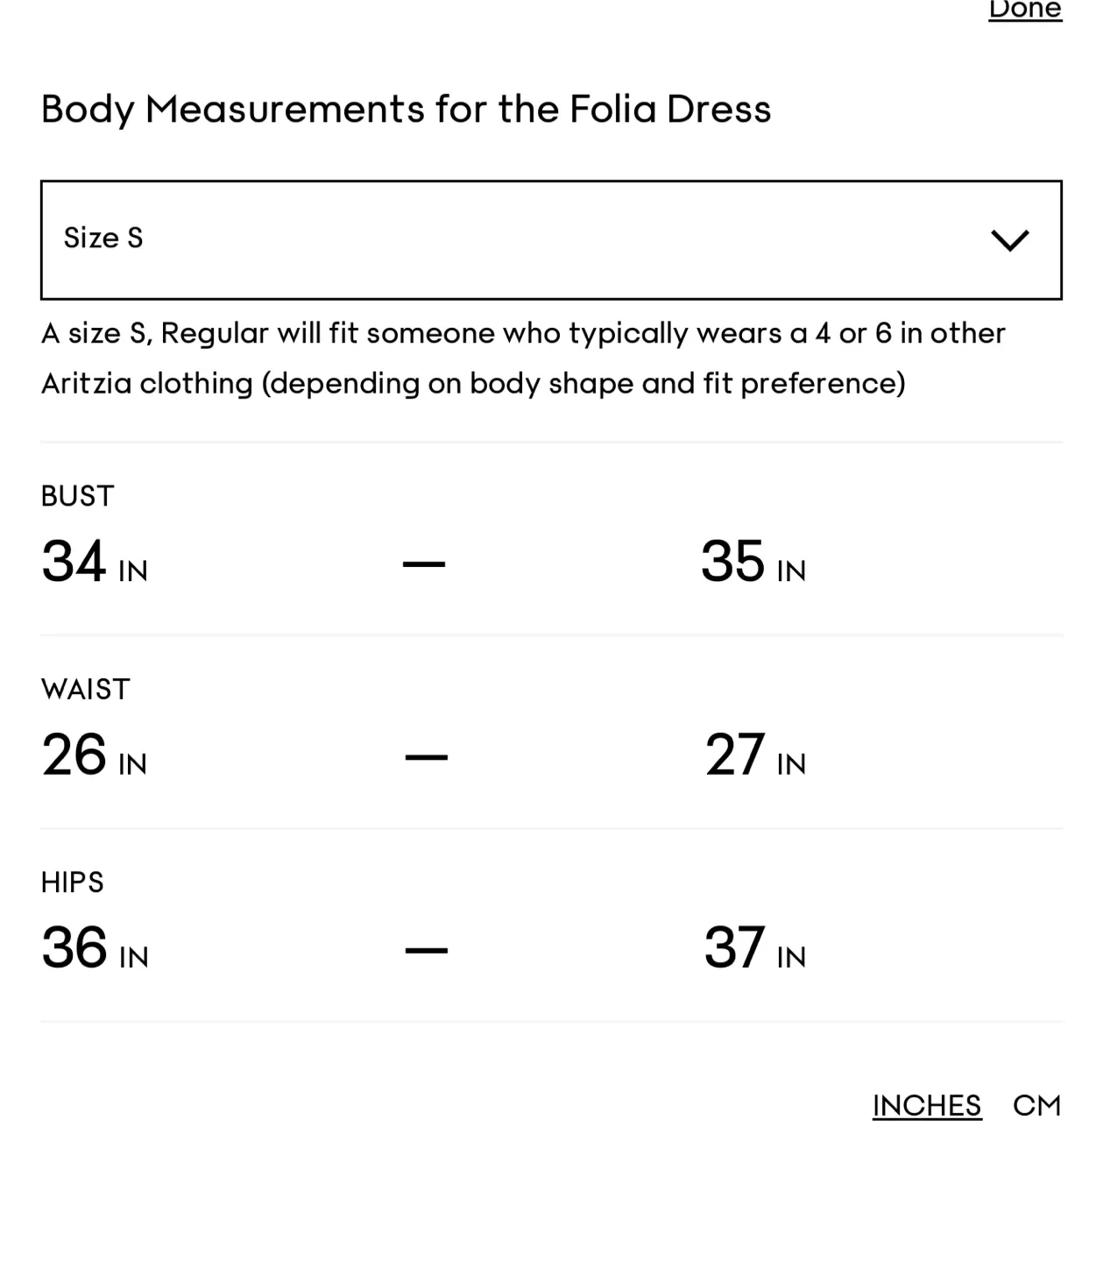Click the BUST section label
The image size is (1103, 1262).
point(76,495)
